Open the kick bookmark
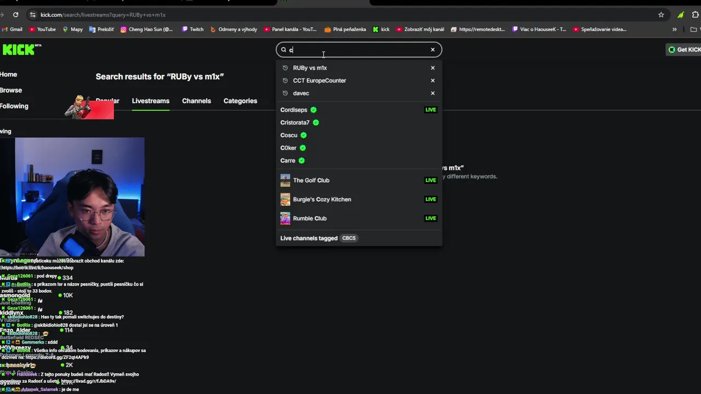 (381, 30)
